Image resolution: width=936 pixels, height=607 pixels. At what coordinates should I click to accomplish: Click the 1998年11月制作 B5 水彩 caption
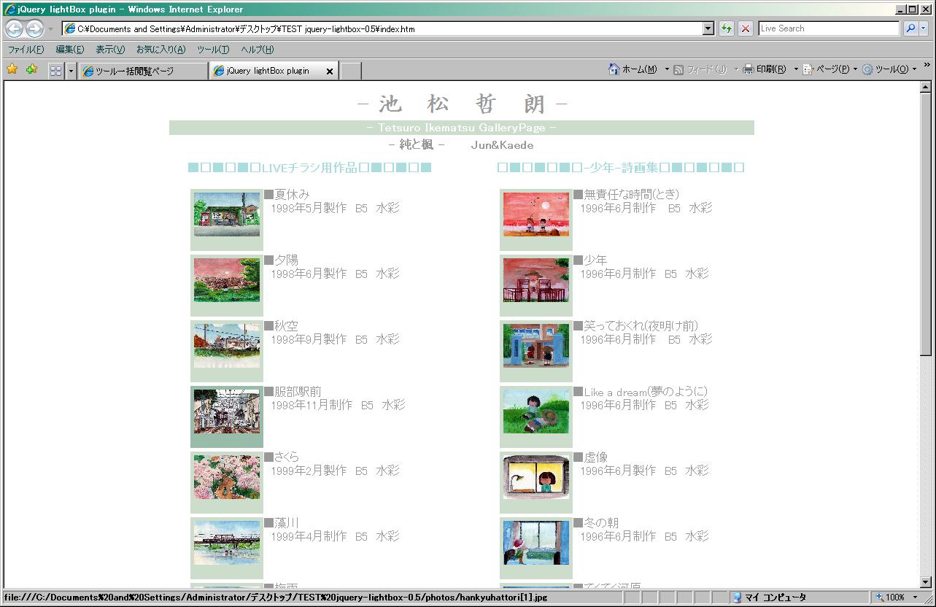pos(339,405)
